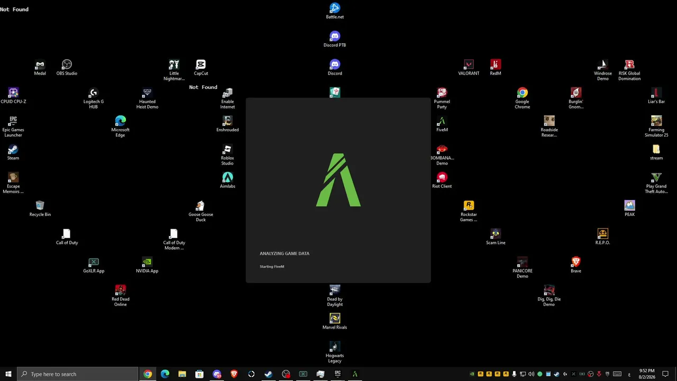
Task: Select the Epic Games Launcher desktop shortcut
Action: tap(13, 126)
